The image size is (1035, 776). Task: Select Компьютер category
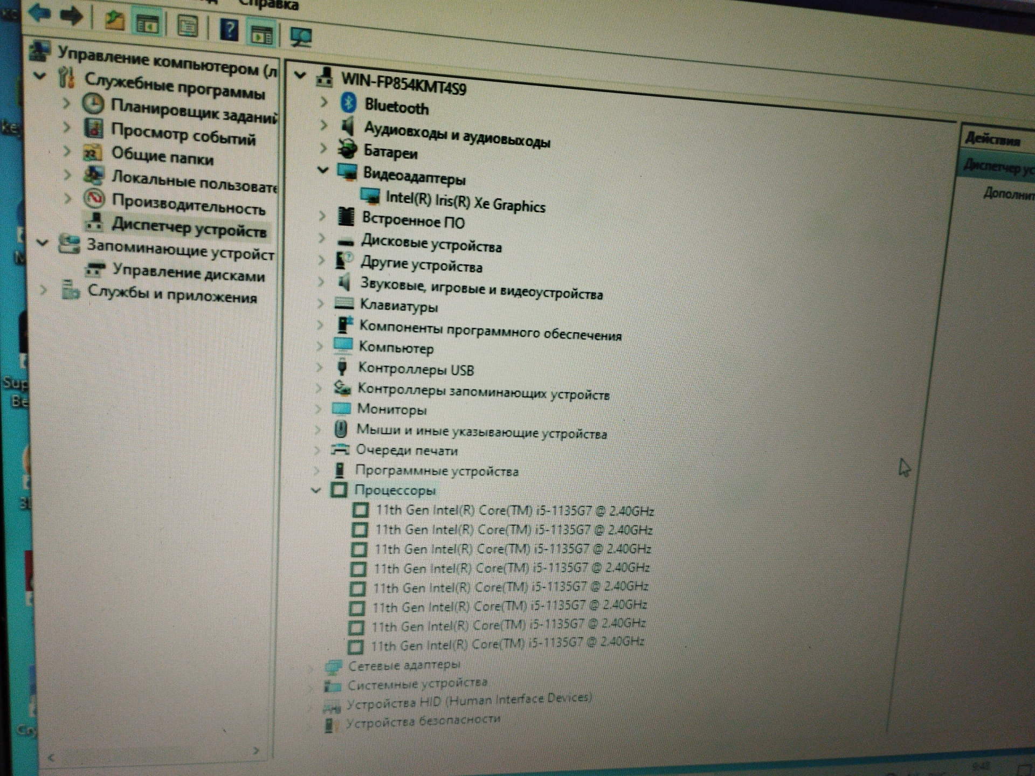[x=396, y=348]
